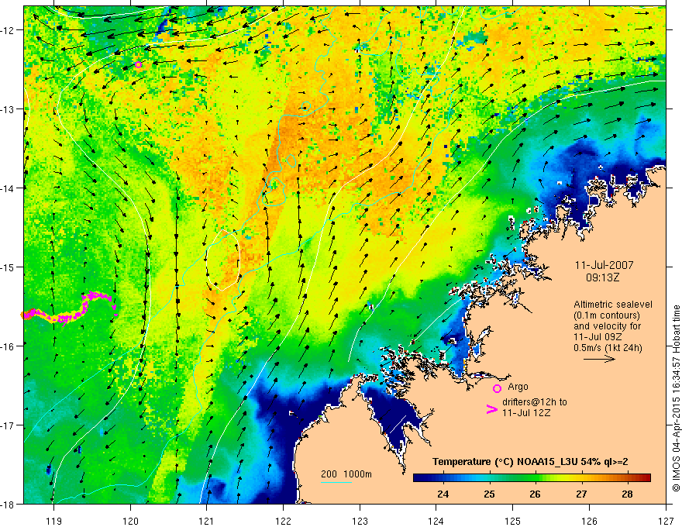Click the latitude axis label '-15'

point(8,267)
